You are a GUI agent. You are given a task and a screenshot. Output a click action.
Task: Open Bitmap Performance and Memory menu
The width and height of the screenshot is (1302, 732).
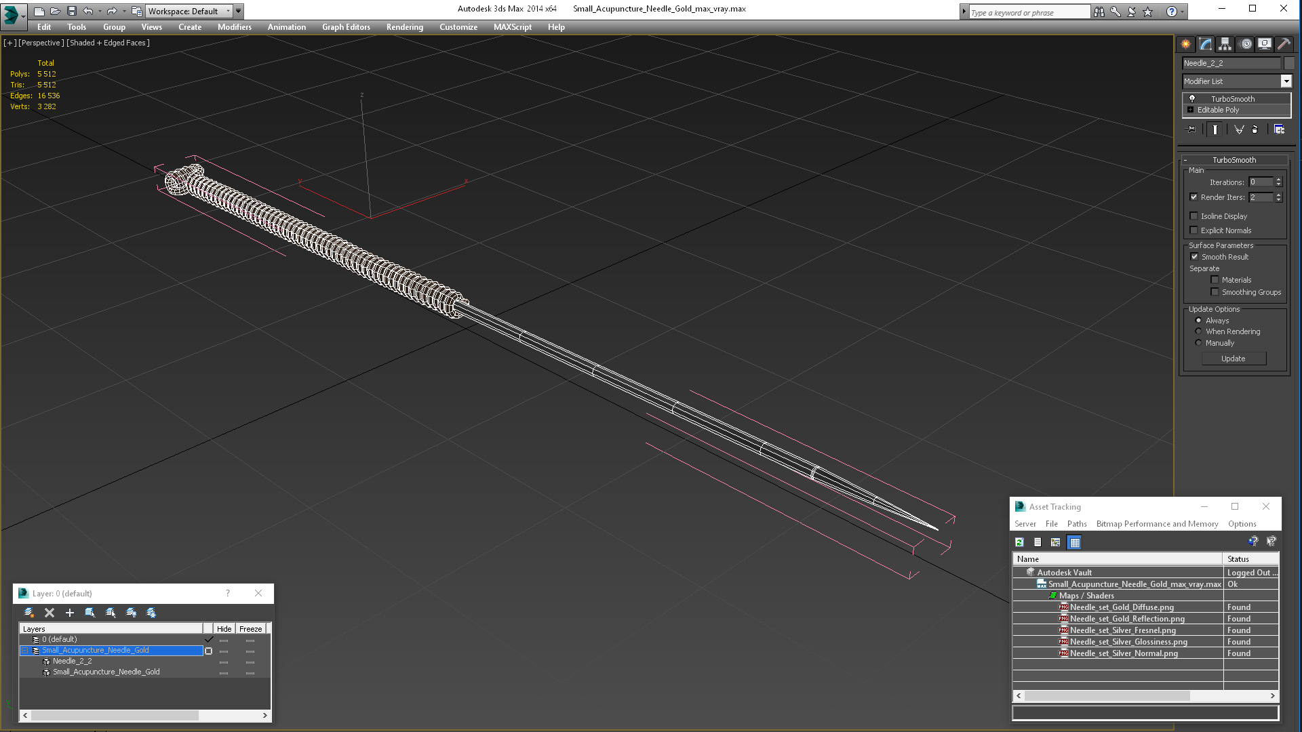[1157, 524]
